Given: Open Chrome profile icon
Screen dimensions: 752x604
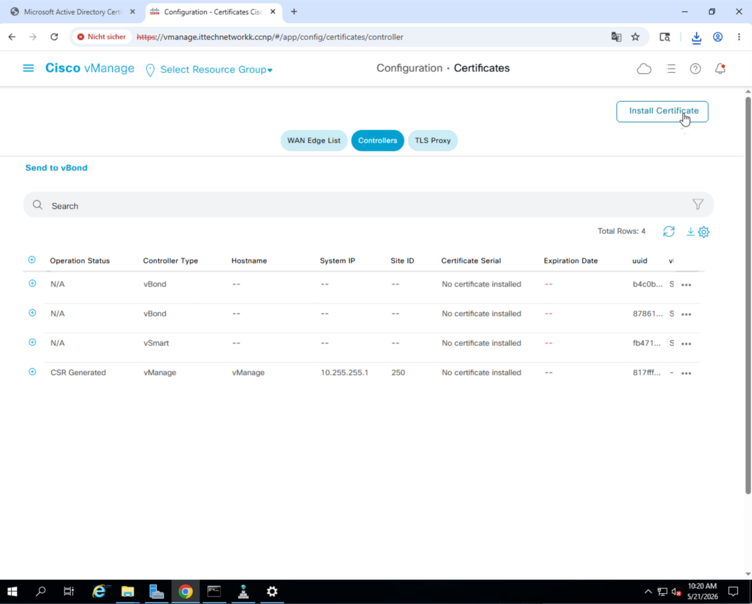Looking at the screenshot, I should tap(718, 37).
